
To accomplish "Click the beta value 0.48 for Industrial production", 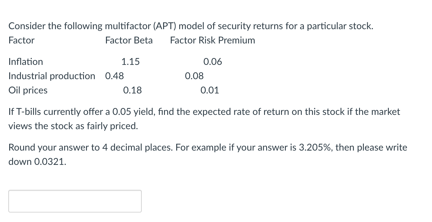I will coord(114,76).
